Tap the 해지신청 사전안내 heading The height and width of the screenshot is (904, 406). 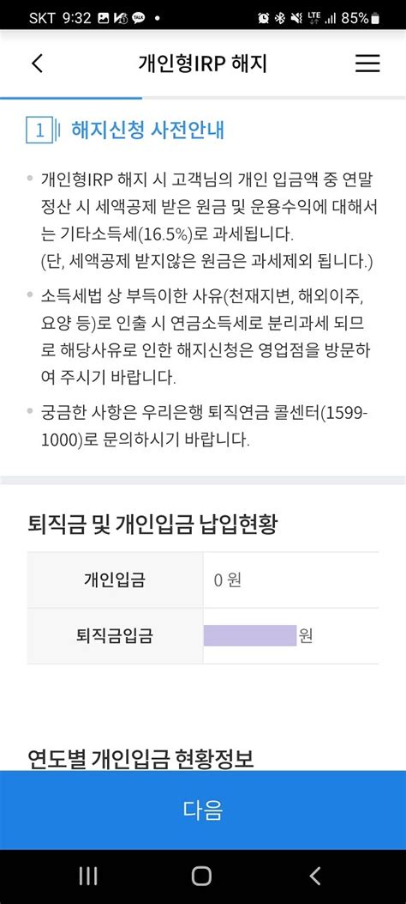click(148, 130)
